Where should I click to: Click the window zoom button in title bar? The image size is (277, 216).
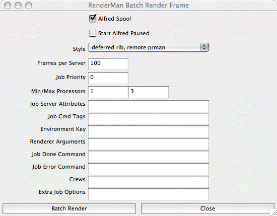click(x=29, y=6)
